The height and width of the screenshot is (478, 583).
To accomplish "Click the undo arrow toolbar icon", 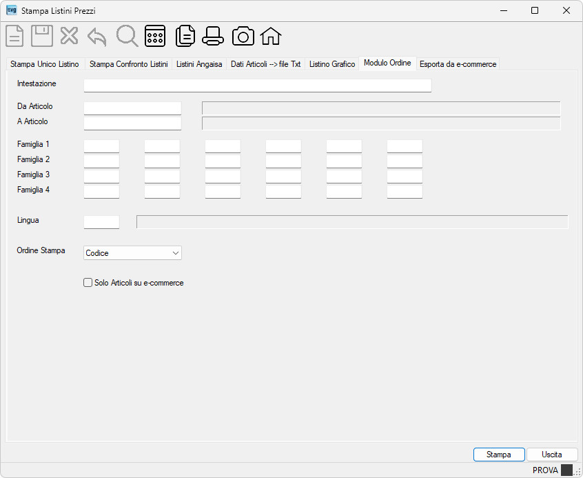I will (97, 37).
